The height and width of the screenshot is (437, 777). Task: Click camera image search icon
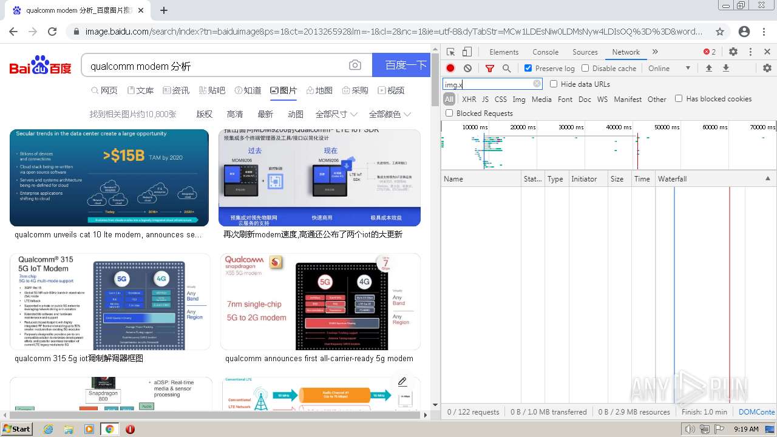(x=355, y=66)
